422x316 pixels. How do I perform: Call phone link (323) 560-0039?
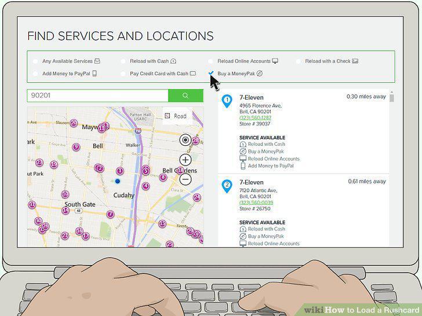(256, 203)
